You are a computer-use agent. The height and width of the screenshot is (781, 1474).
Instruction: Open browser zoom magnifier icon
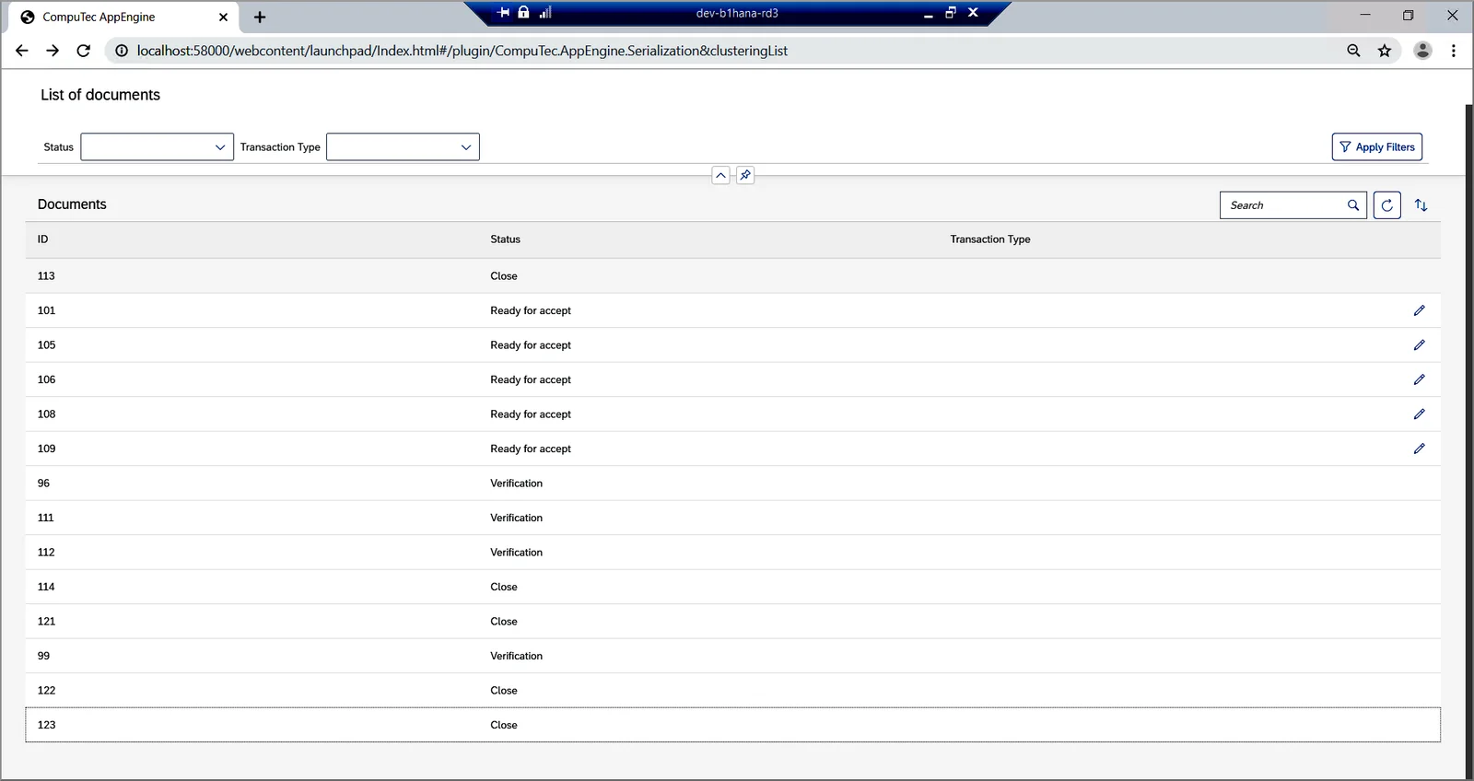pyautogui.click(x=1353, y=51)
